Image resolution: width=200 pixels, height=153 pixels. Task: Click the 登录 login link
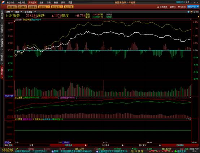coord(187,2)
